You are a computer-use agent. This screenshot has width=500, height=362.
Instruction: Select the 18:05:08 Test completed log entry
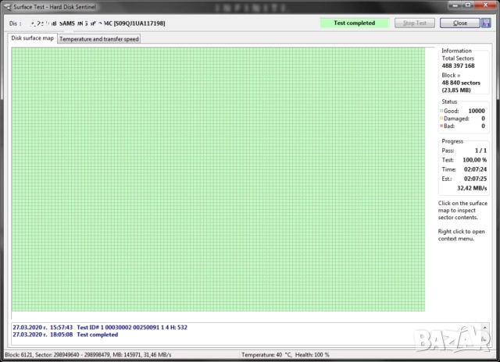(66, 334)
